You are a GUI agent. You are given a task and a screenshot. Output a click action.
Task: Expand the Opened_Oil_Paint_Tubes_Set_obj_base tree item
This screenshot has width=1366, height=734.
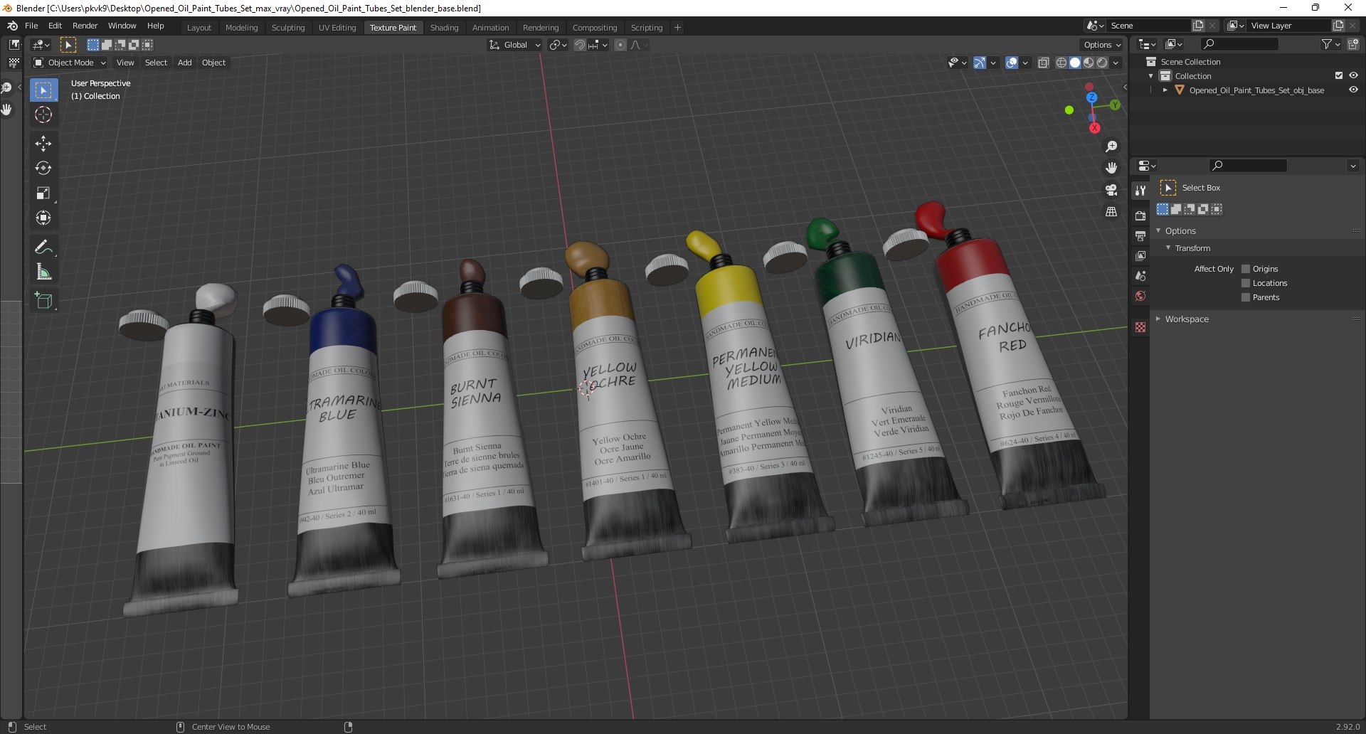click(x=1165, y=90)
